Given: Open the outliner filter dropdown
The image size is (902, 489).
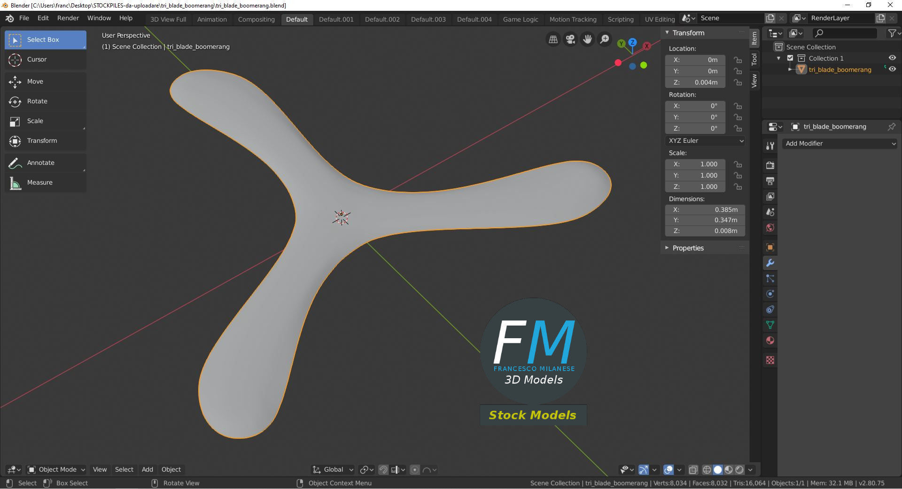Looking at the screenshot, I should 893,33.
